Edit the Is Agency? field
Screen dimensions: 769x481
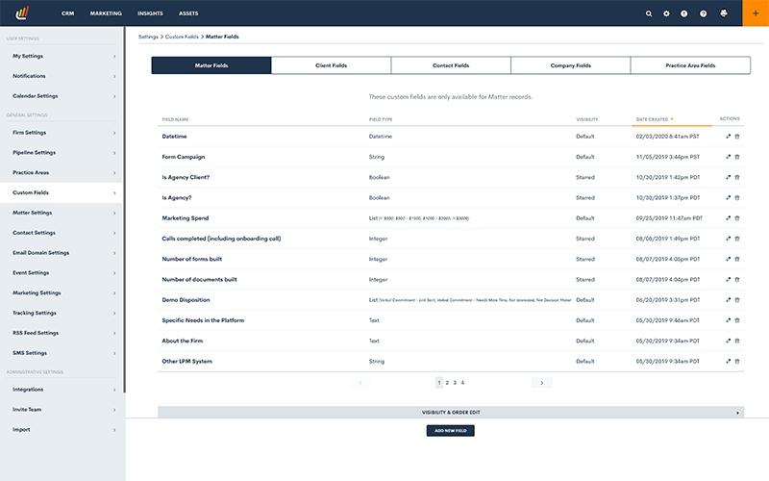729,198
